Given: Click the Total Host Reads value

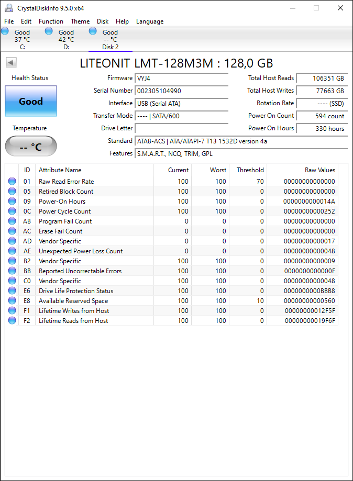Looking at the screenshot, I should coord(322,78).
